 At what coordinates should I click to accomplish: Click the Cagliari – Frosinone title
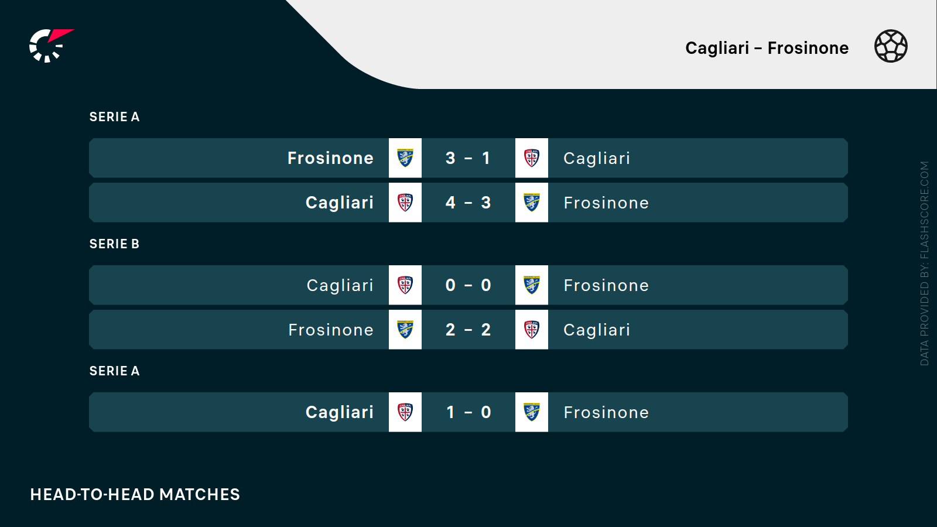tap(767, 48)
